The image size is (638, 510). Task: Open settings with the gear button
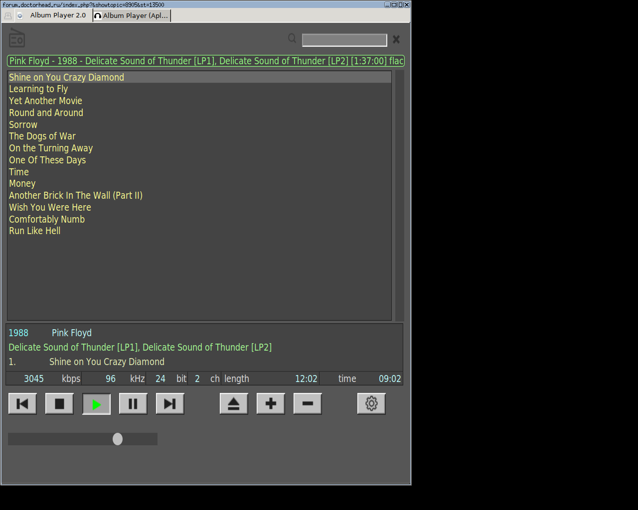[x=371, y=404]
